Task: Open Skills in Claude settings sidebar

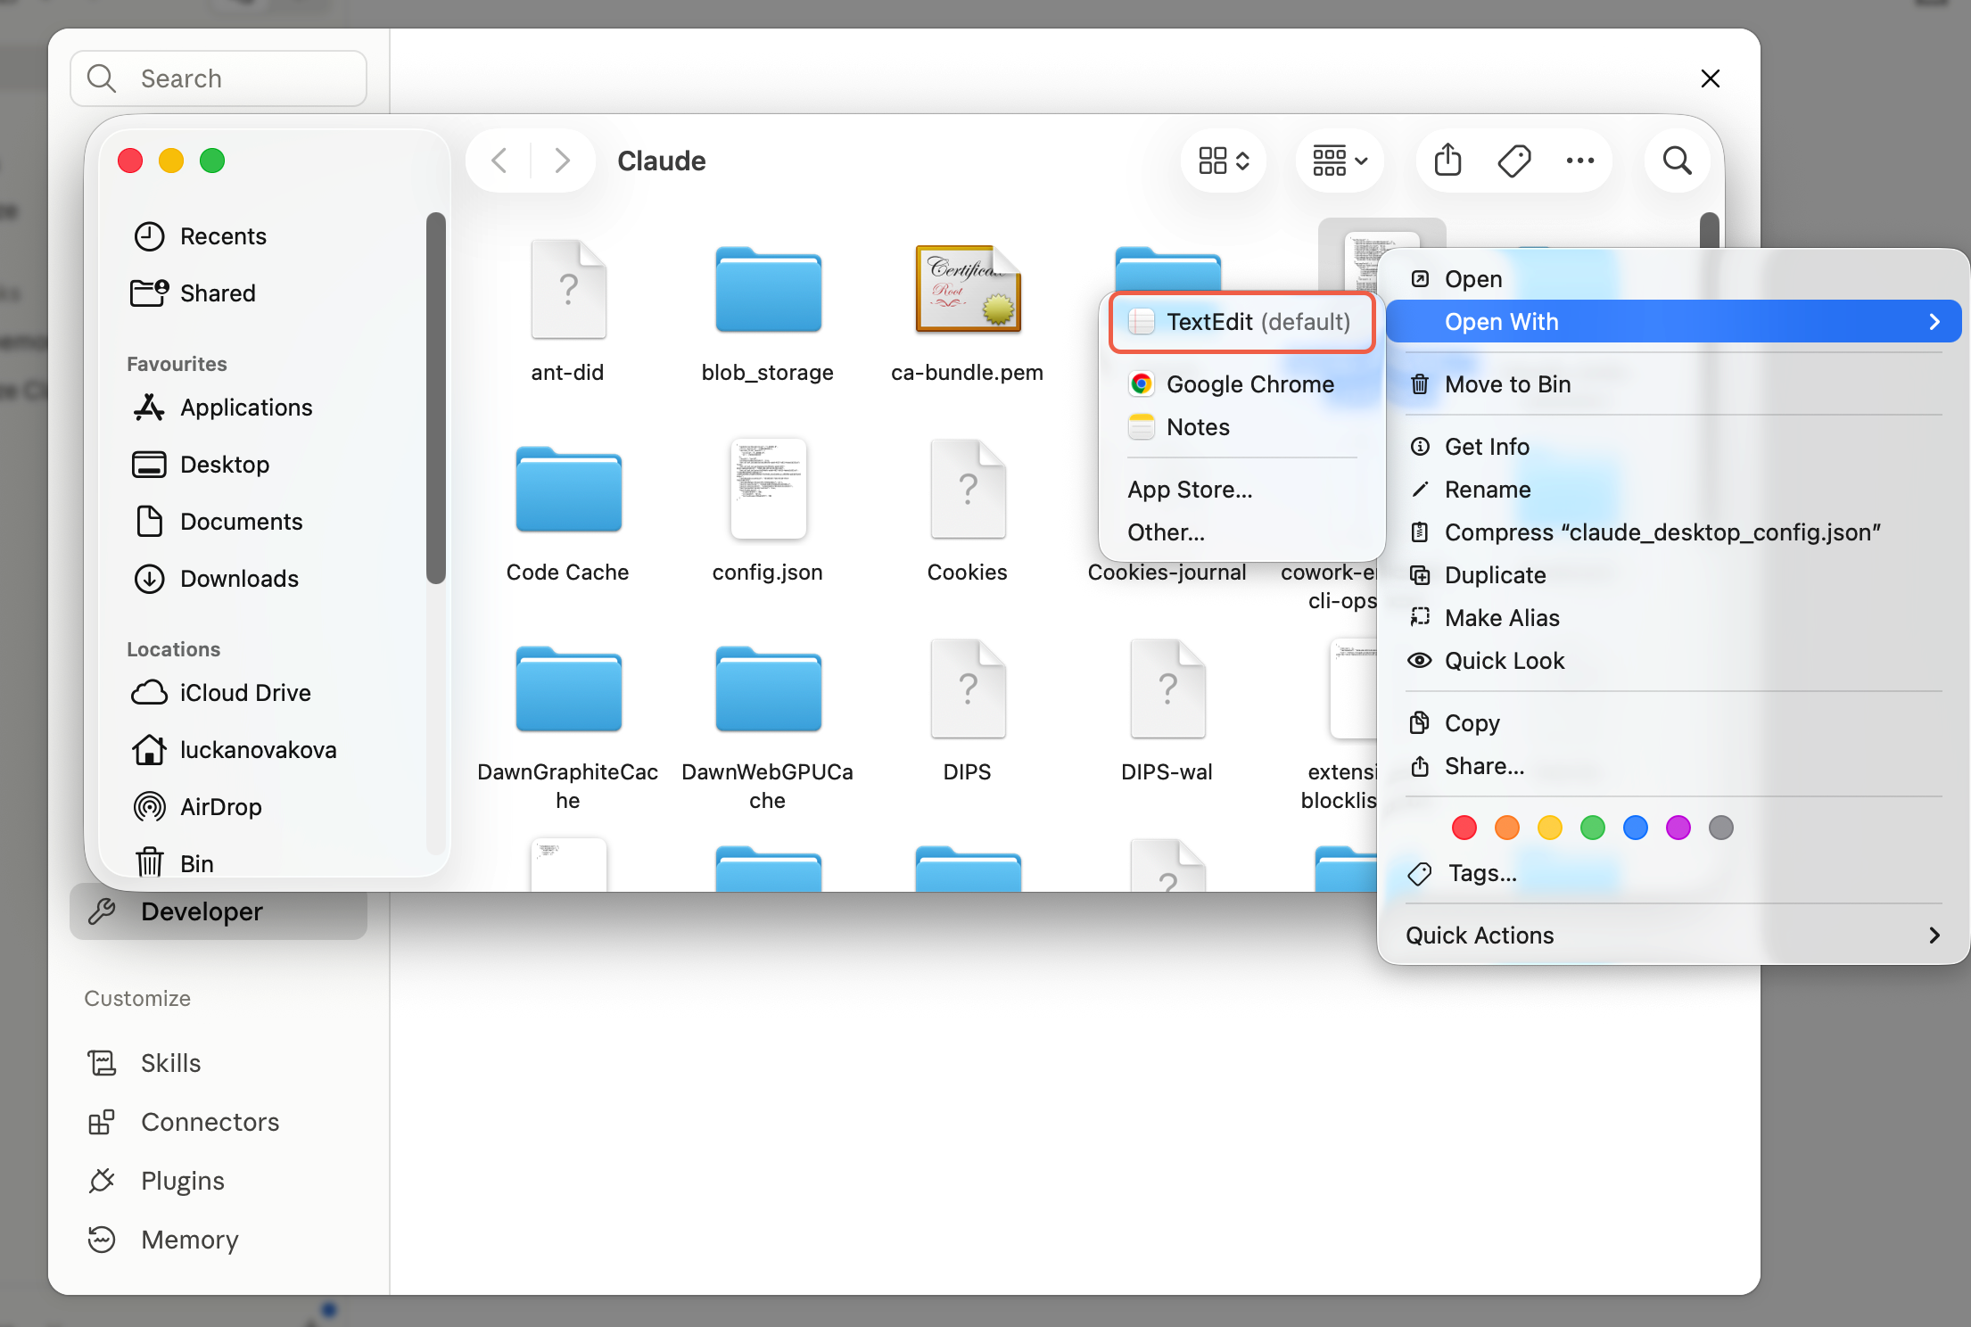Action: (219, 1063)
